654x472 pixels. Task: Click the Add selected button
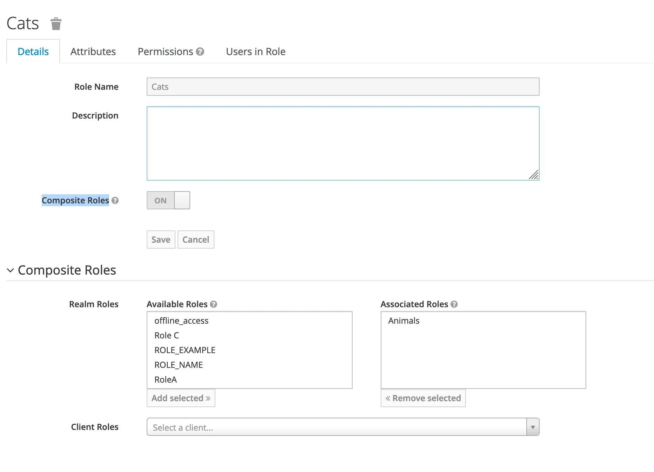tap(181, 398)
